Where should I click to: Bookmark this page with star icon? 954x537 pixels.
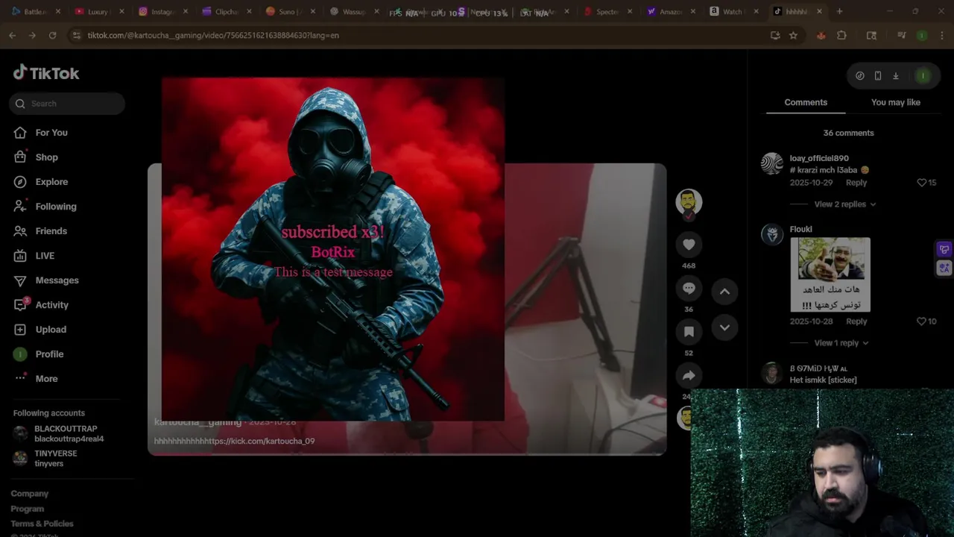(x=793, y=35)
